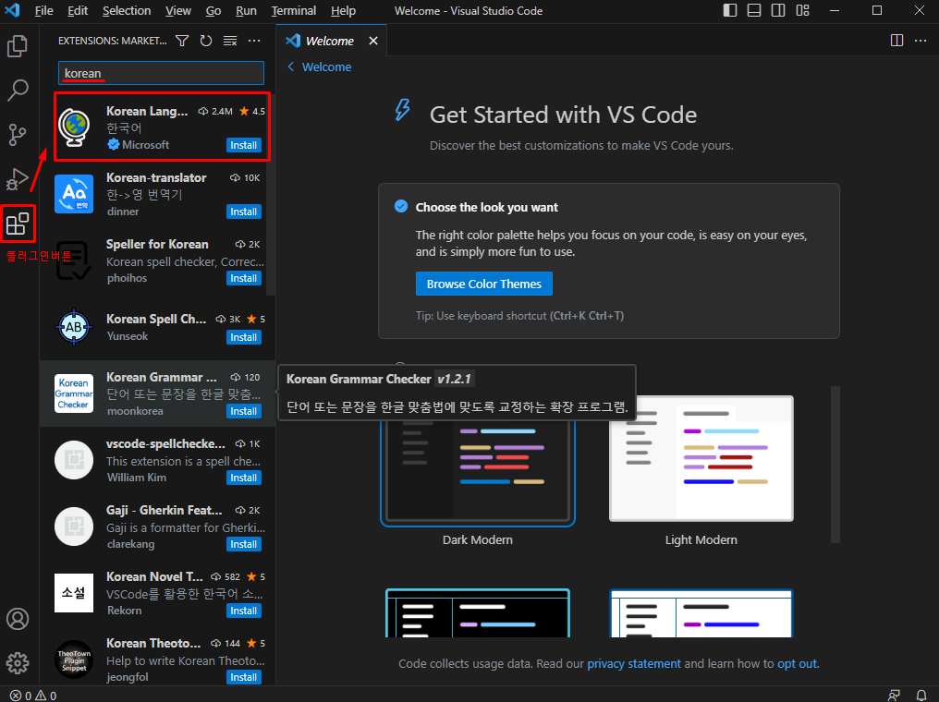Viewport: 939px width, 702px height.
Task: Click the VS Code logo in title bar
Action: (x=12, y=10)
